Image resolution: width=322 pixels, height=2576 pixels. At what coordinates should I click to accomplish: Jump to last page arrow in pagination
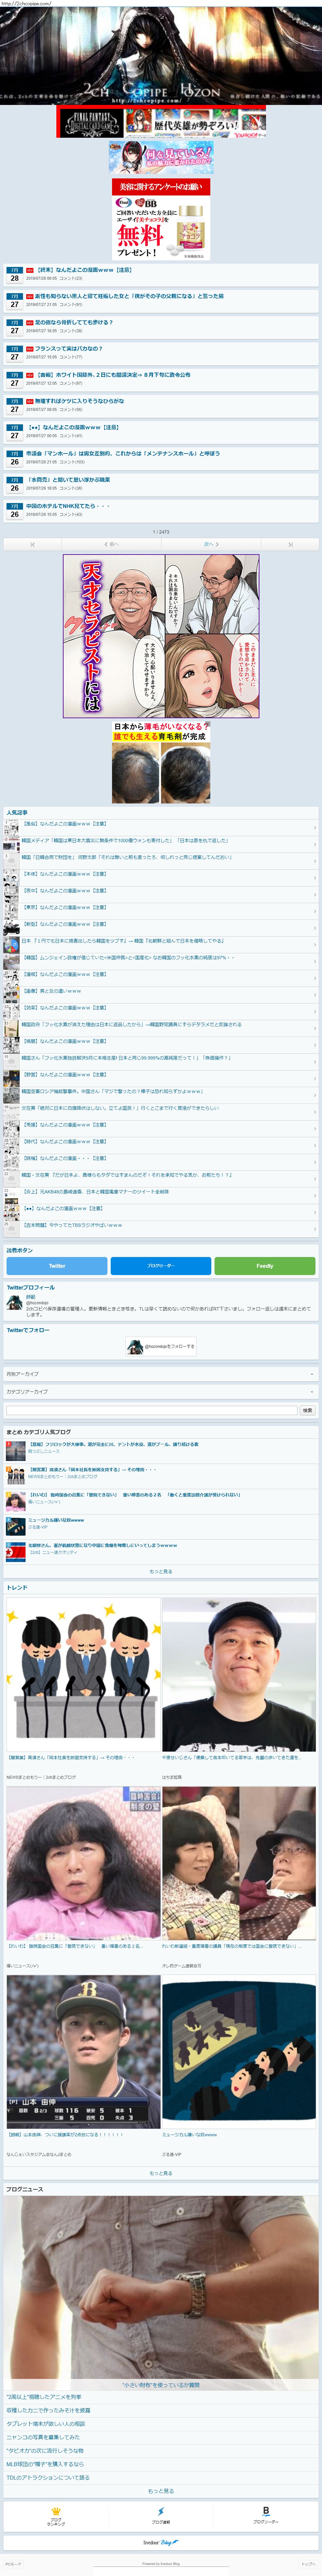coord(290,545)
